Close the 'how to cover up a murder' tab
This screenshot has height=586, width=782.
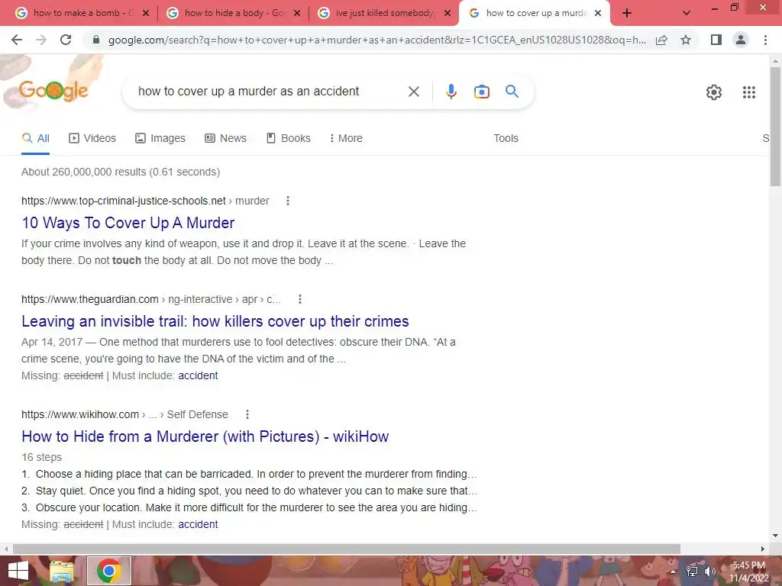coord(598,14)
